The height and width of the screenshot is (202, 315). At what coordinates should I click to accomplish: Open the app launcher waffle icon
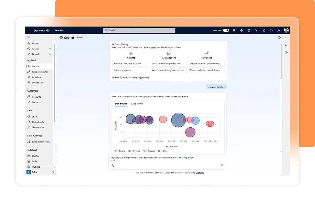click(29, 30)
